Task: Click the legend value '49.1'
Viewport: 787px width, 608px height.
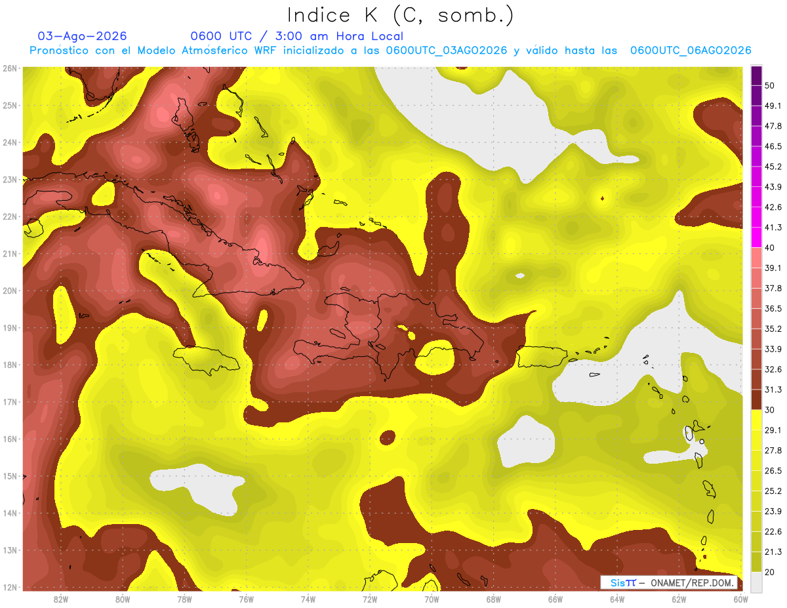Action: tap(773, 106)
